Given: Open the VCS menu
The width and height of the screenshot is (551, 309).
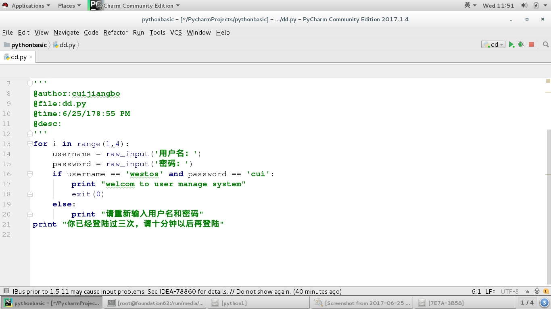Looking at the screenshot, I should tap(176, 33).
